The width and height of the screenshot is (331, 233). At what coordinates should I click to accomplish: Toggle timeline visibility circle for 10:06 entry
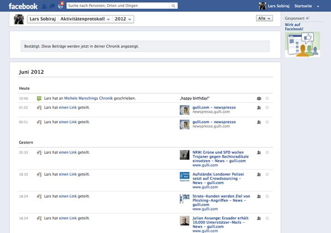pos(267,98)
